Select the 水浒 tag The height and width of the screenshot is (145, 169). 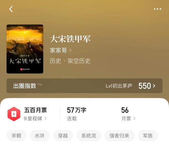pyautogui.click(x=40, y=135)
